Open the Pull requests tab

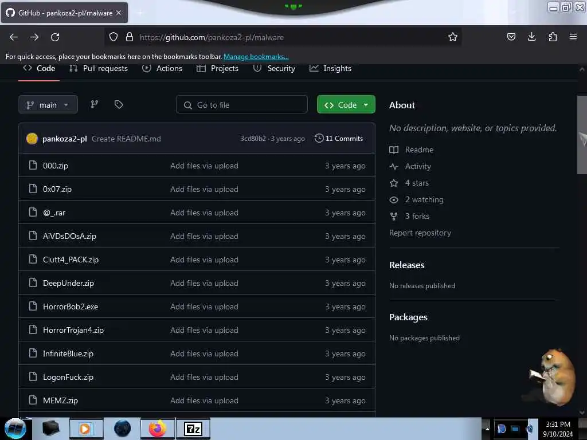click(x=99, y=69)
